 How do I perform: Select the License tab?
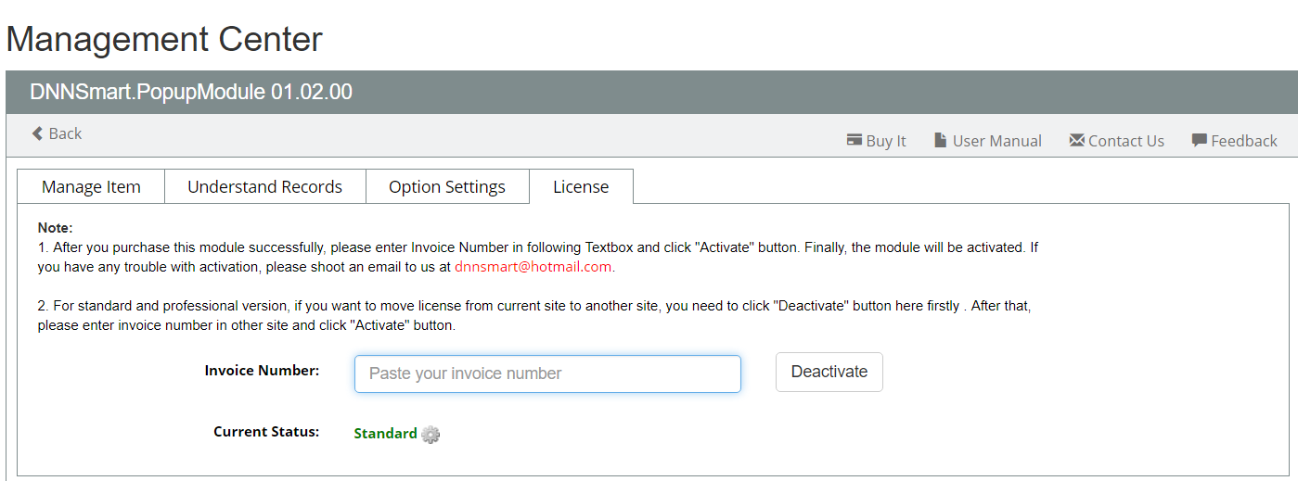coord(581,186)
